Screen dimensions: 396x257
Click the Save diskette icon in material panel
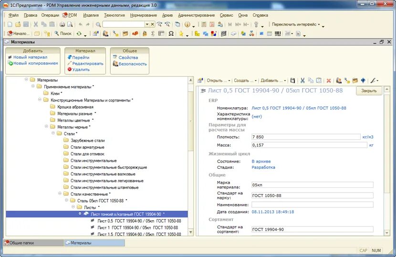[x=293, y=81]
